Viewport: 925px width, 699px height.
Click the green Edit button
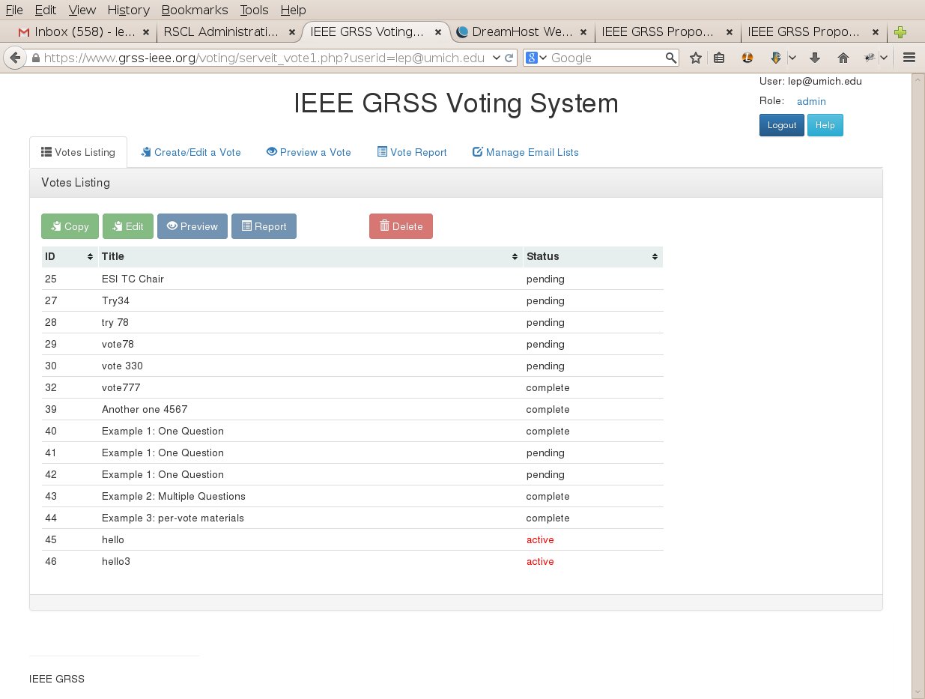click(x=128, y=226)
